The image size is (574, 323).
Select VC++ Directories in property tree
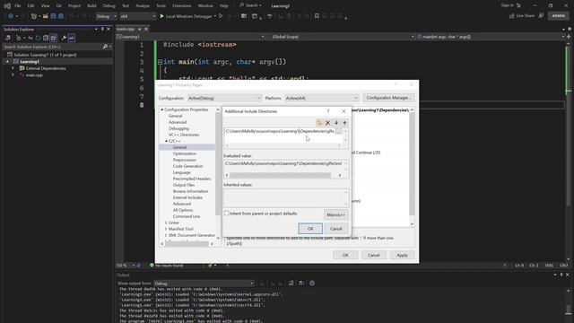tap(184, 135)
